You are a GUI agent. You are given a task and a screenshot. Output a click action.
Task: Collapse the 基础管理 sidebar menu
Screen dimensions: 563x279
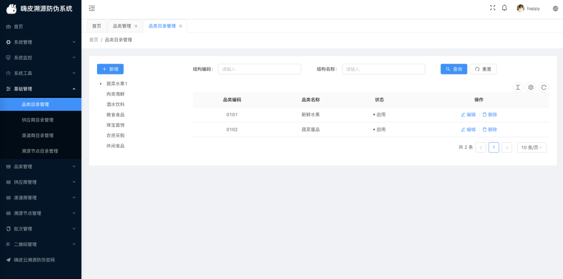point(41,89)
